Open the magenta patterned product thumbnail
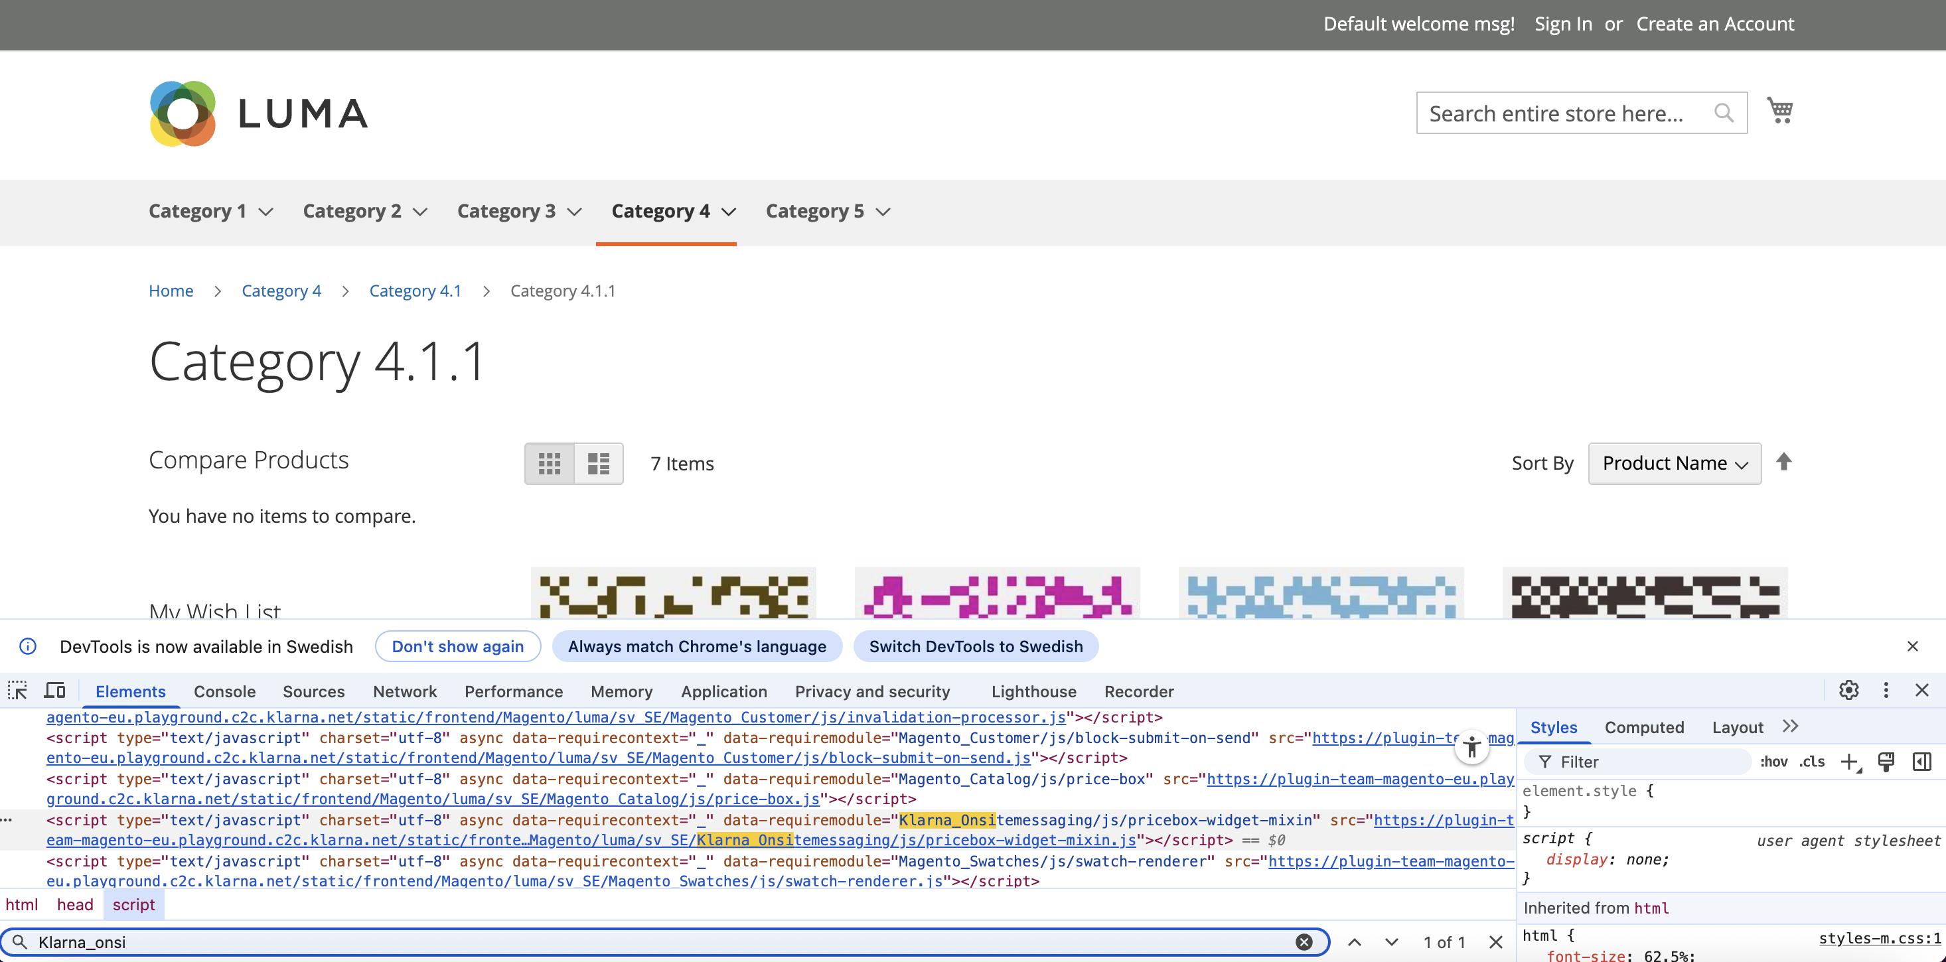This screenshot has height=962, width=1946. point(997,594)
